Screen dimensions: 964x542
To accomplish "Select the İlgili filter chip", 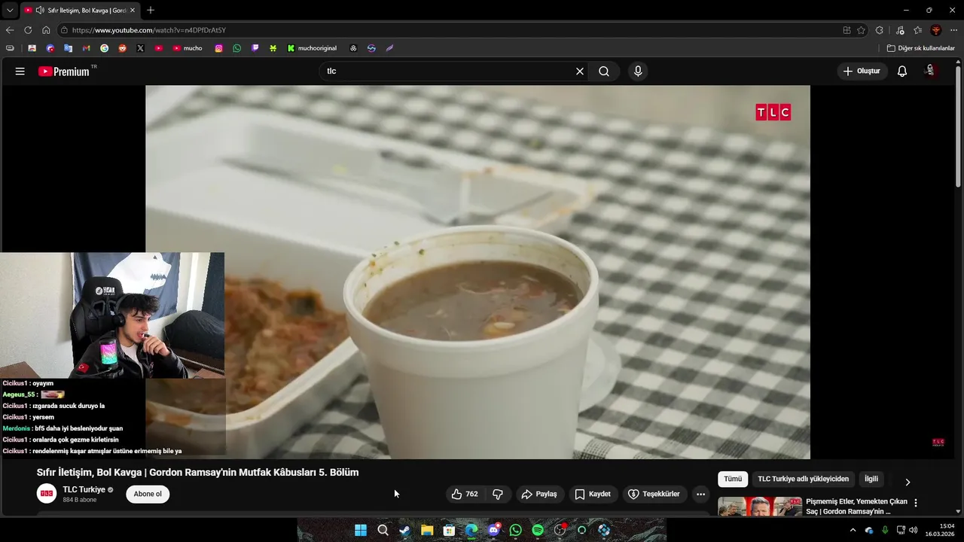I will [871, 480].
